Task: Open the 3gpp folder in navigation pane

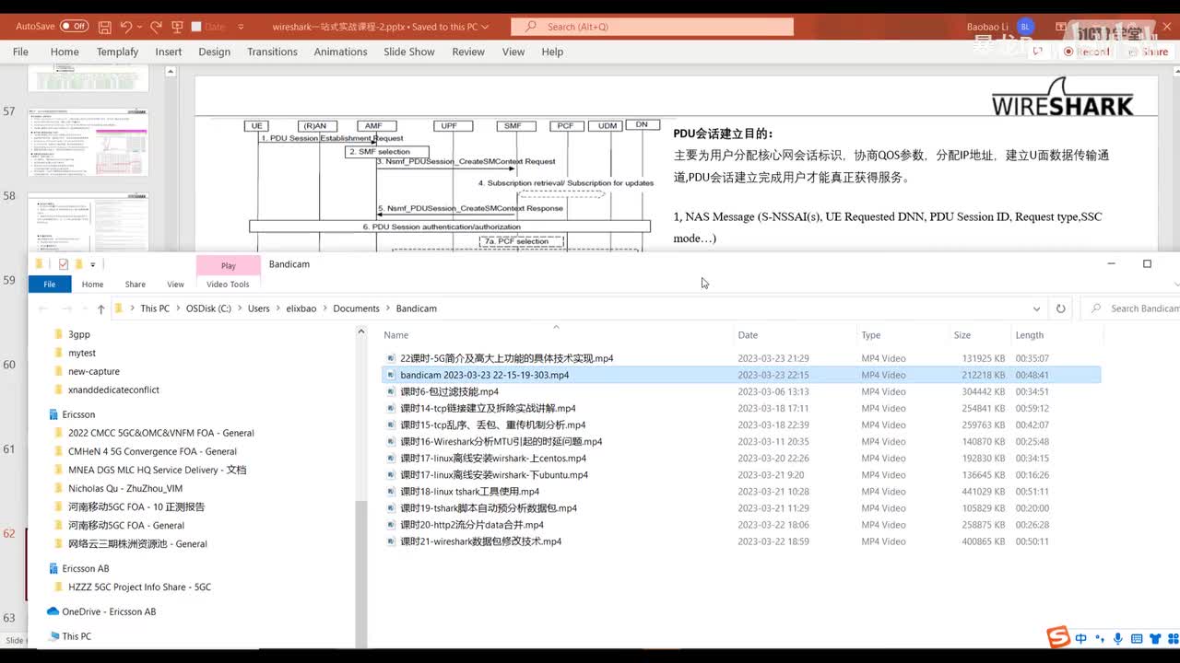Action: pos(79,334)
